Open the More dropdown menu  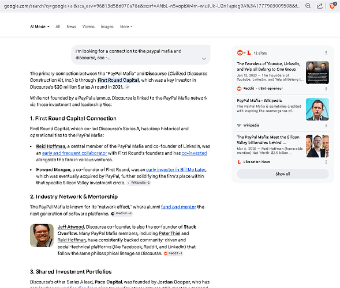click(x=126, y=26)
